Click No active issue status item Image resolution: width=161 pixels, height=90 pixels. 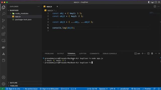click(30, 89)
